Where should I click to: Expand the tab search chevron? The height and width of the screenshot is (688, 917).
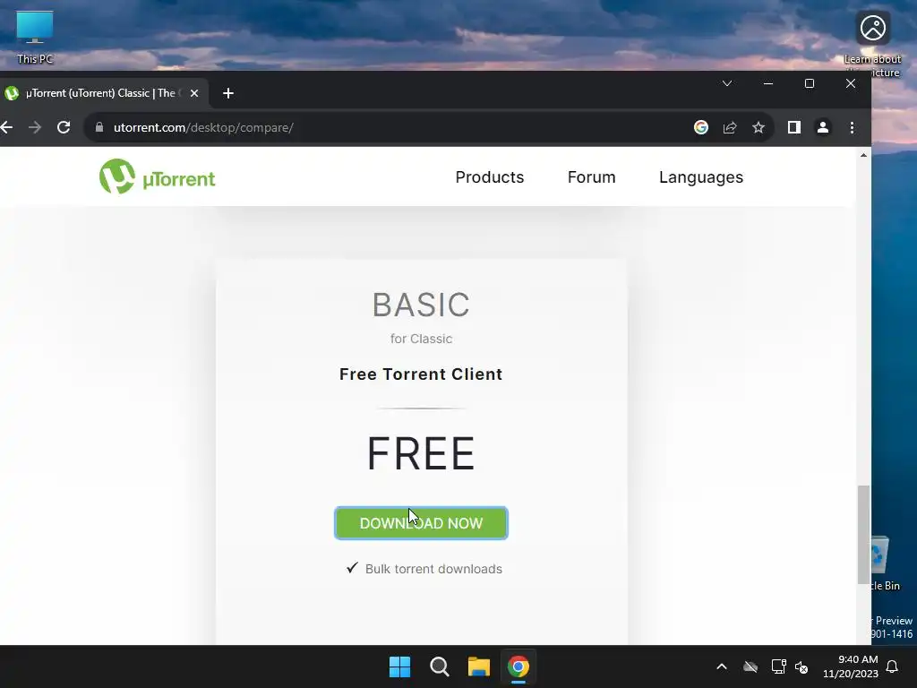coord(727,83)
